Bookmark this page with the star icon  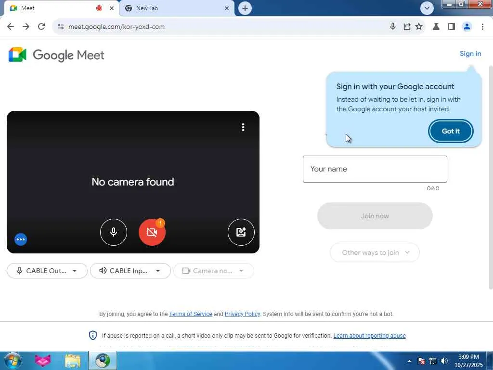click(419, 27)
